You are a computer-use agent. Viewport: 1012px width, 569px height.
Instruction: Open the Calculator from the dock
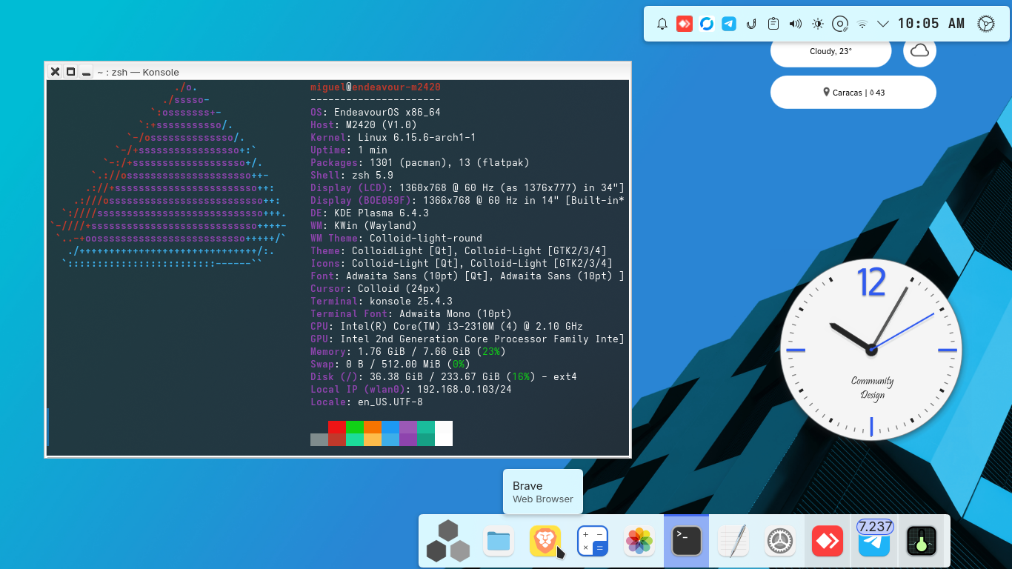pyautogui.click(x=593, y=541)
